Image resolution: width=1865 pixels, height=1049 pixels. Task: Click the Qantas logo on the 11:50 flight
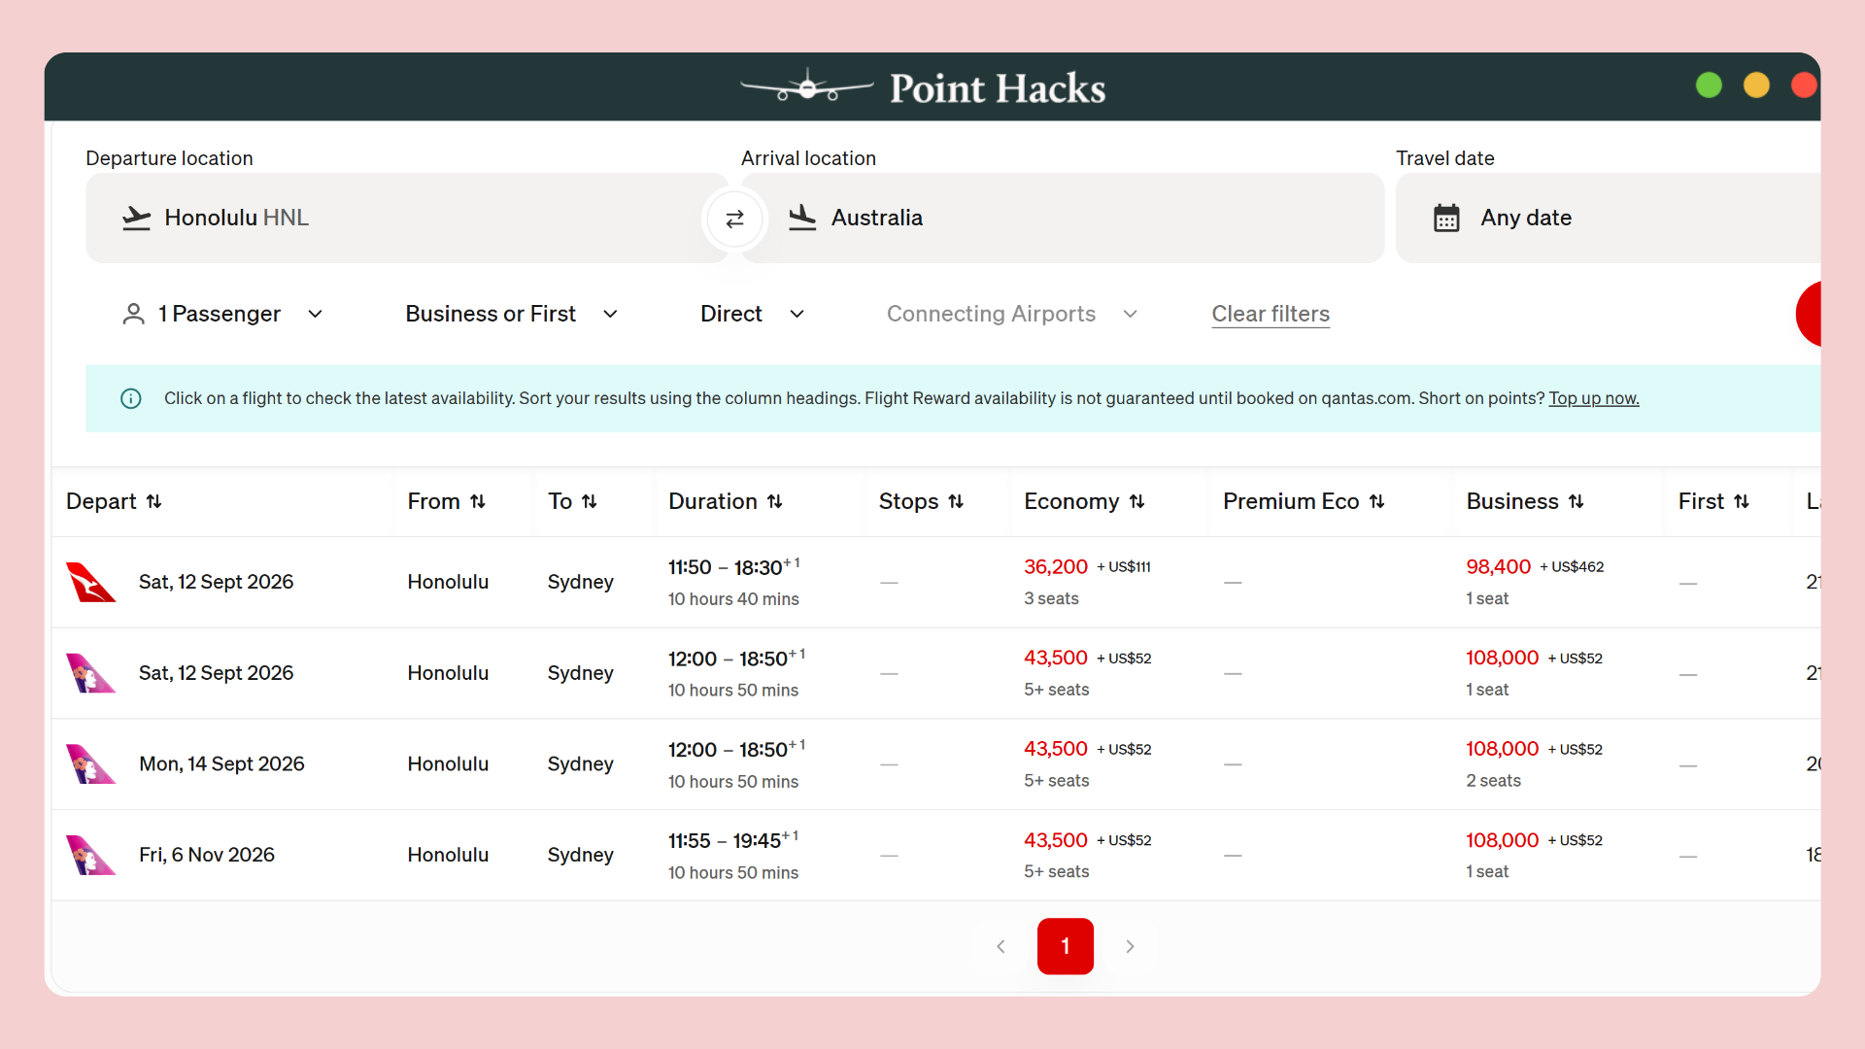click(90, 582)
